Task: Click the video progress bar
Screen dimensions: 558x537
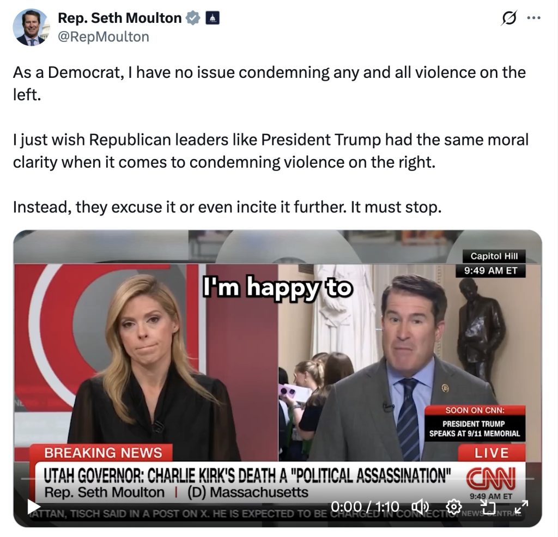Action: pyautogui.click(x=277, y=479)
